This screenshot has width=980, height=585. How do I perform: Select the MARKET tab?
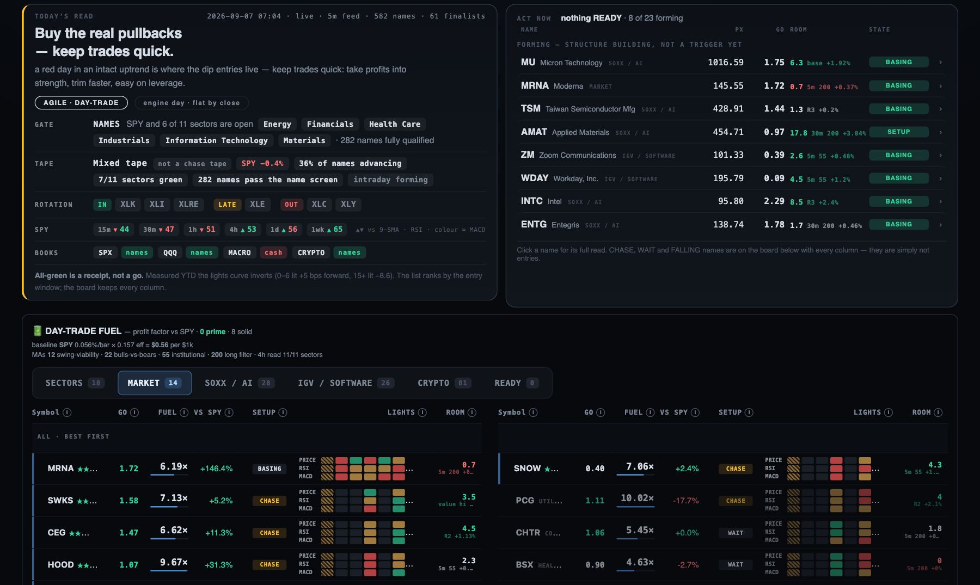(x=155, y=383)
